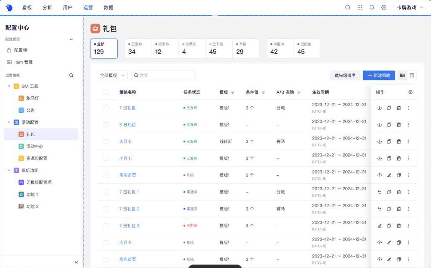Switch to compact table view icon
The width and height of the screenshot is (431, 268).
tap(412, 76)
